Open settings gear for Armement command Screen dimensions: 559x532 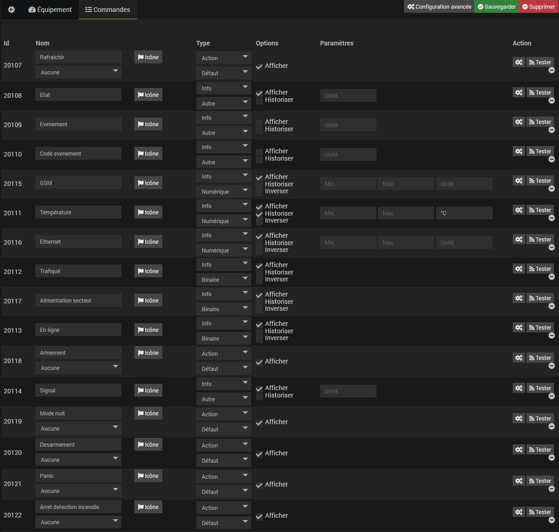click(519, 358)
